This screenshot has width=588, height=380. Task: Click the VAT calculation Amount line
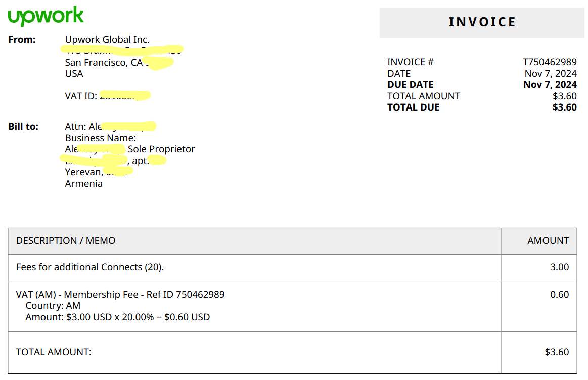118,317
